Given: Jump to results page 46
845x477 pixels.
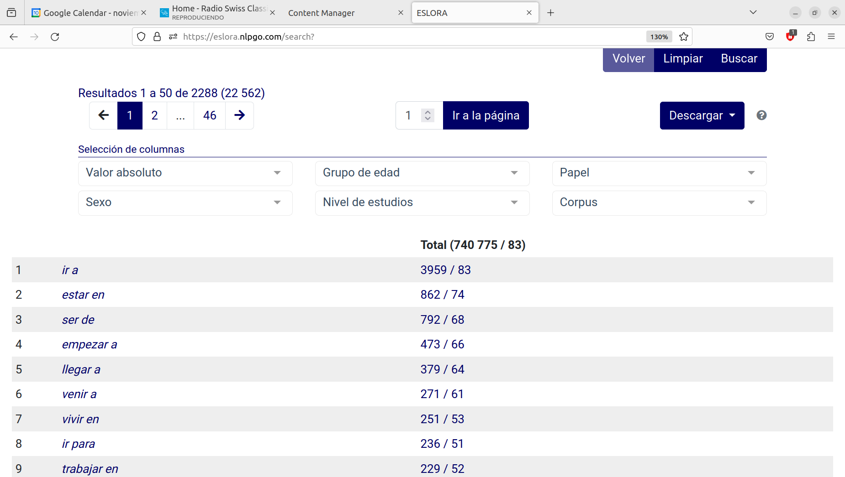Looking at the screenshot, I should 210,115.
